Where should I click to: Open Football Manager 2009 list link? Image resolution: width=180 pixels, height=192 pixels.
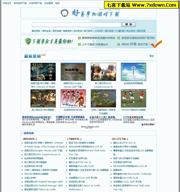coord(43,182)
